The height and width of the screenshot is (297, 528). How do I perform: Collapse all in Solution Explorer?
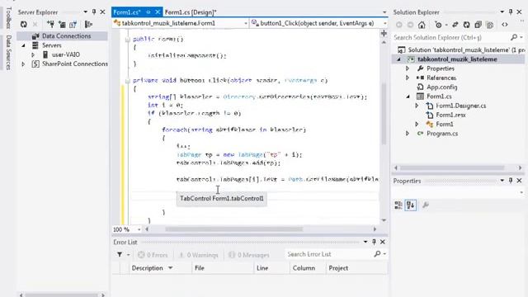coord(478,25)
